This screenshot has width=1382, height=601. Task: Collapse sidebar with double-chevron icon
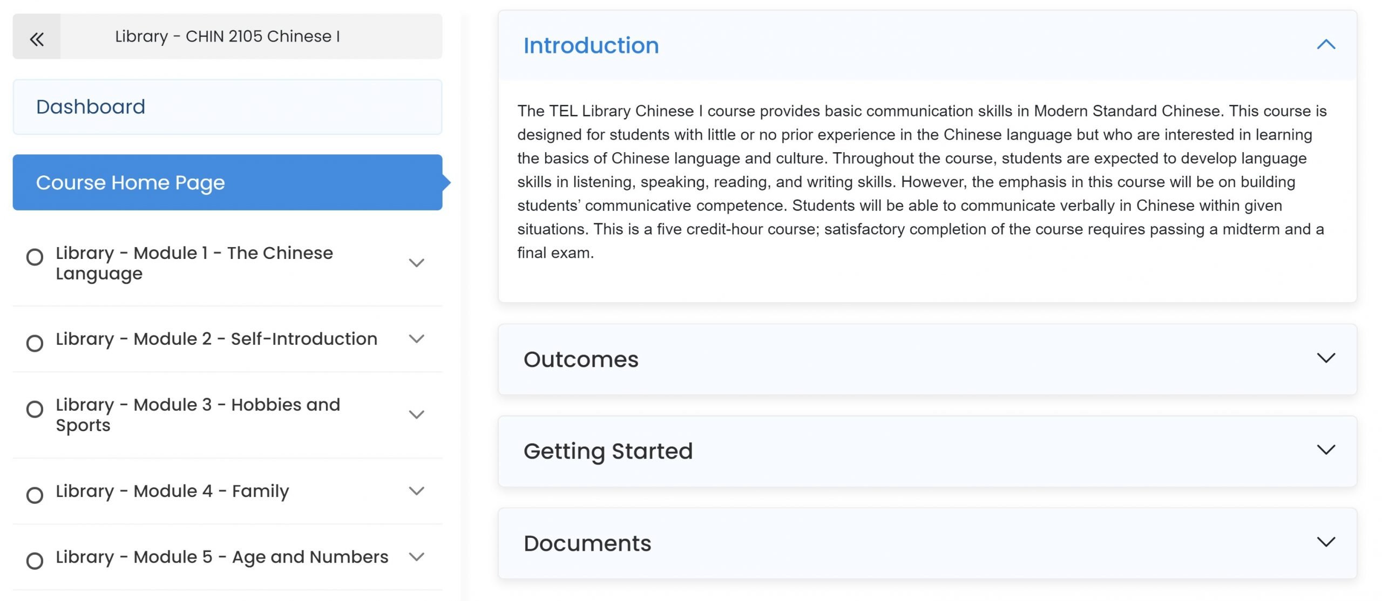(37, 39)
